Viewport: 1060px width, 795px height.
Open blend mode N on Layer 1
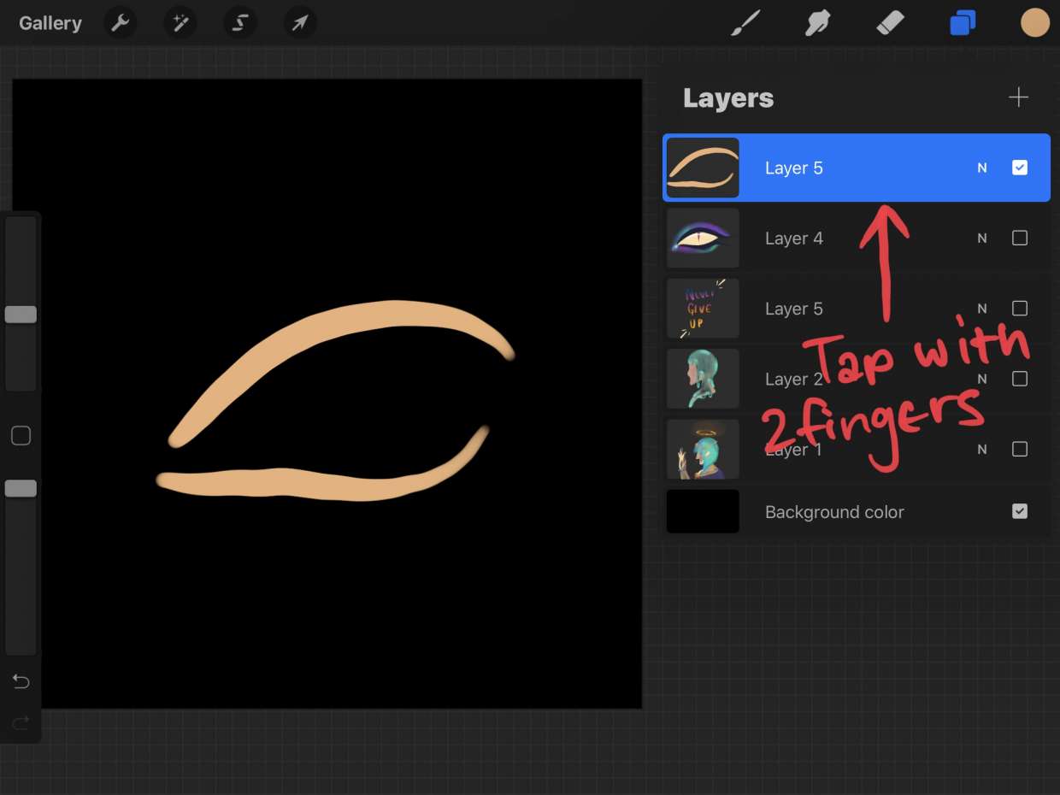pyautogui.click(x=982, y=450)
